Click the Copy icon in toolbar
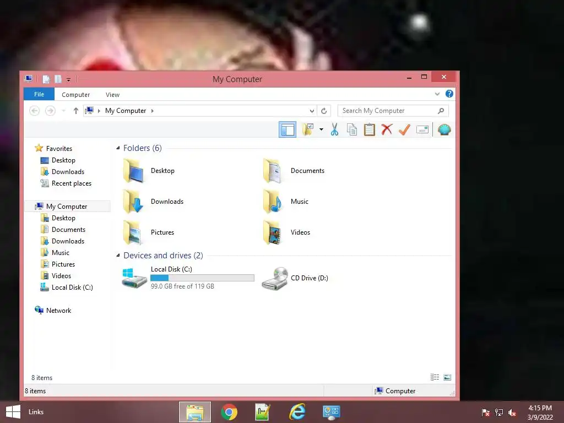 [x=352, y=129]
